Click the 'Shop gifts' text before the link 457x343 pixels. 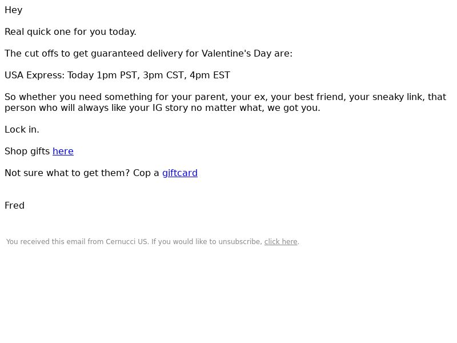click(27, 151)
